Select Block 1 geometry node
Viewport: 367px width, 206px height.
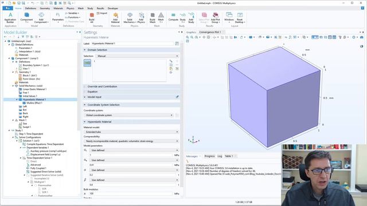pyautogui.click(x=29, y=76)
